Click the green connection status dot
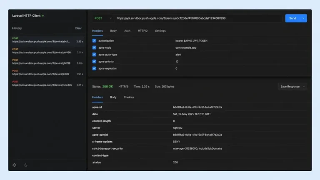Image resolution: width=320 pixels, height=180 pixels. point(43,16)
